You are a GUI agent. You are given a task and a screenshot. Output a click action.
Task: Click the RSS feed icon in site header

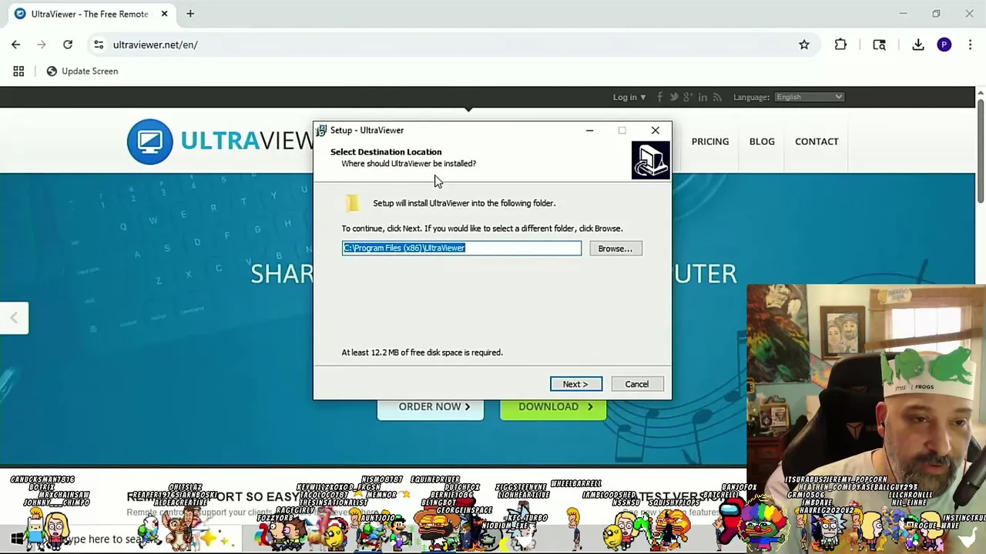(x=717, y=97)
